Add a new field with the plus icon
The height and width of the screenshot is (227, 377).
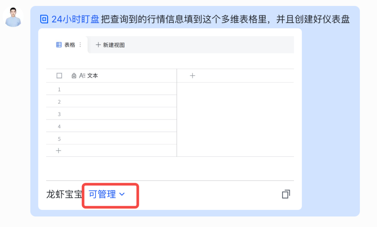[x=192, y=75]
